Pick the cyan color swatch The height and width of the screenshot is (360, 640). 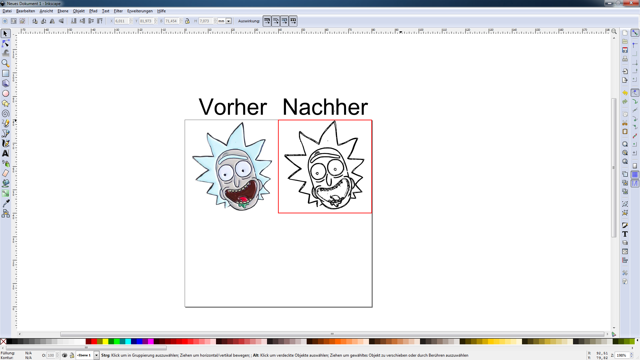(x=128, y=341)
